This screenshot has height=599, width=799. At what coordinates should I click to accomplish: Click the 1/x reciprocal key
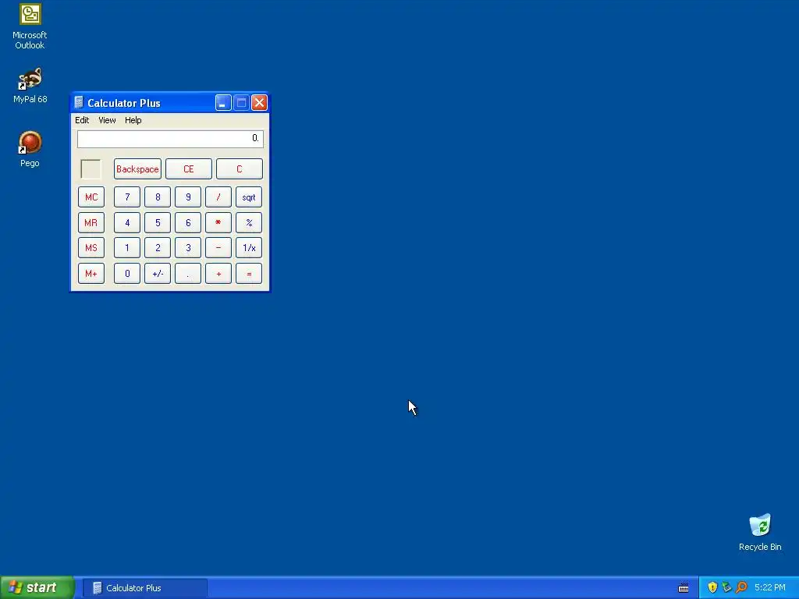pyautogui.click(x=249, y=248)
